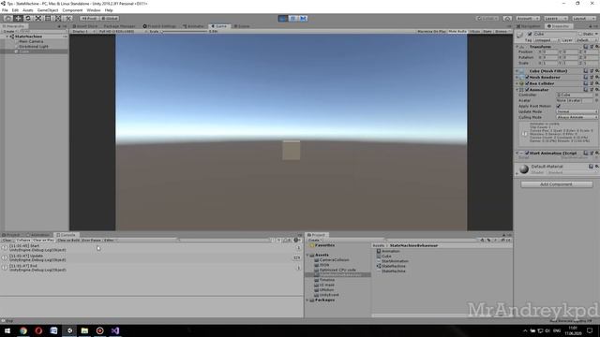600x337 pixels.
Task: Select the Rotate tool in toolbar
Action: click(x=28, y=19)
